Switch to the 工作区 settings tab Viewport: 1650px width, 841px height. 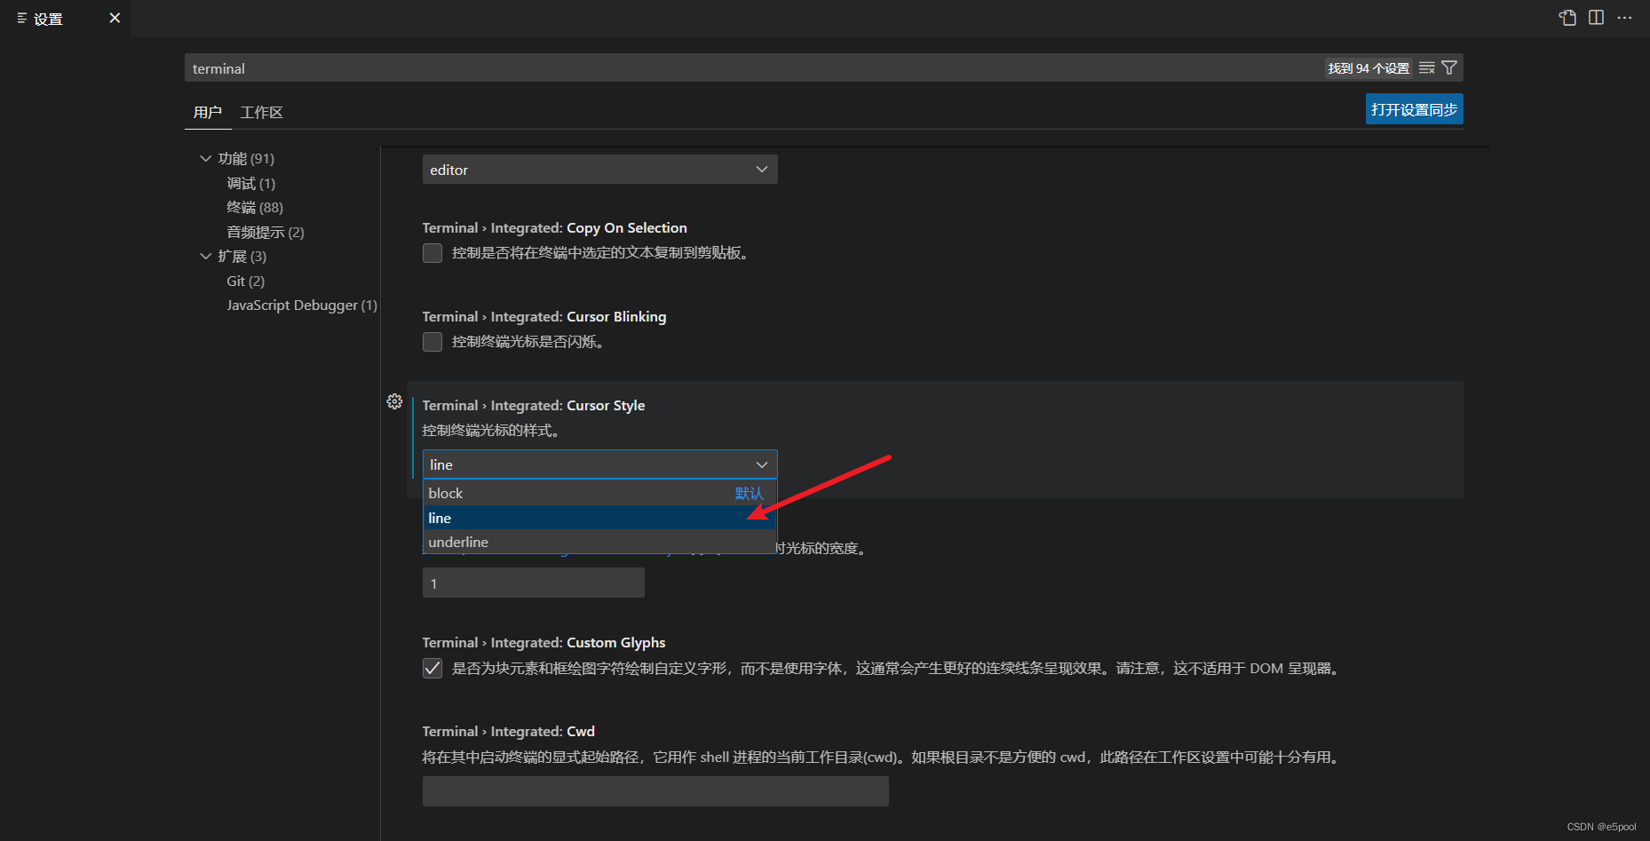(x=261, y=112)
